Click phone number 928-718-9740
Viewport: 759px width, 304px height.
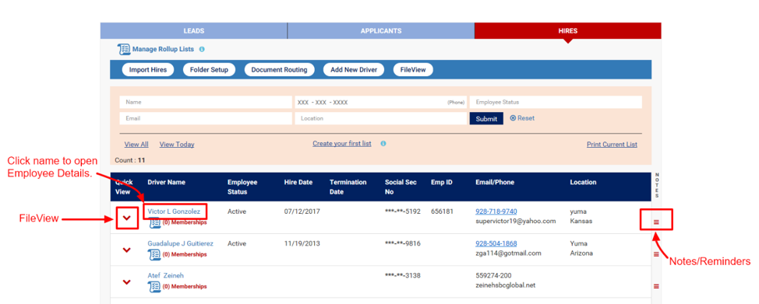[x=496, y=211]
